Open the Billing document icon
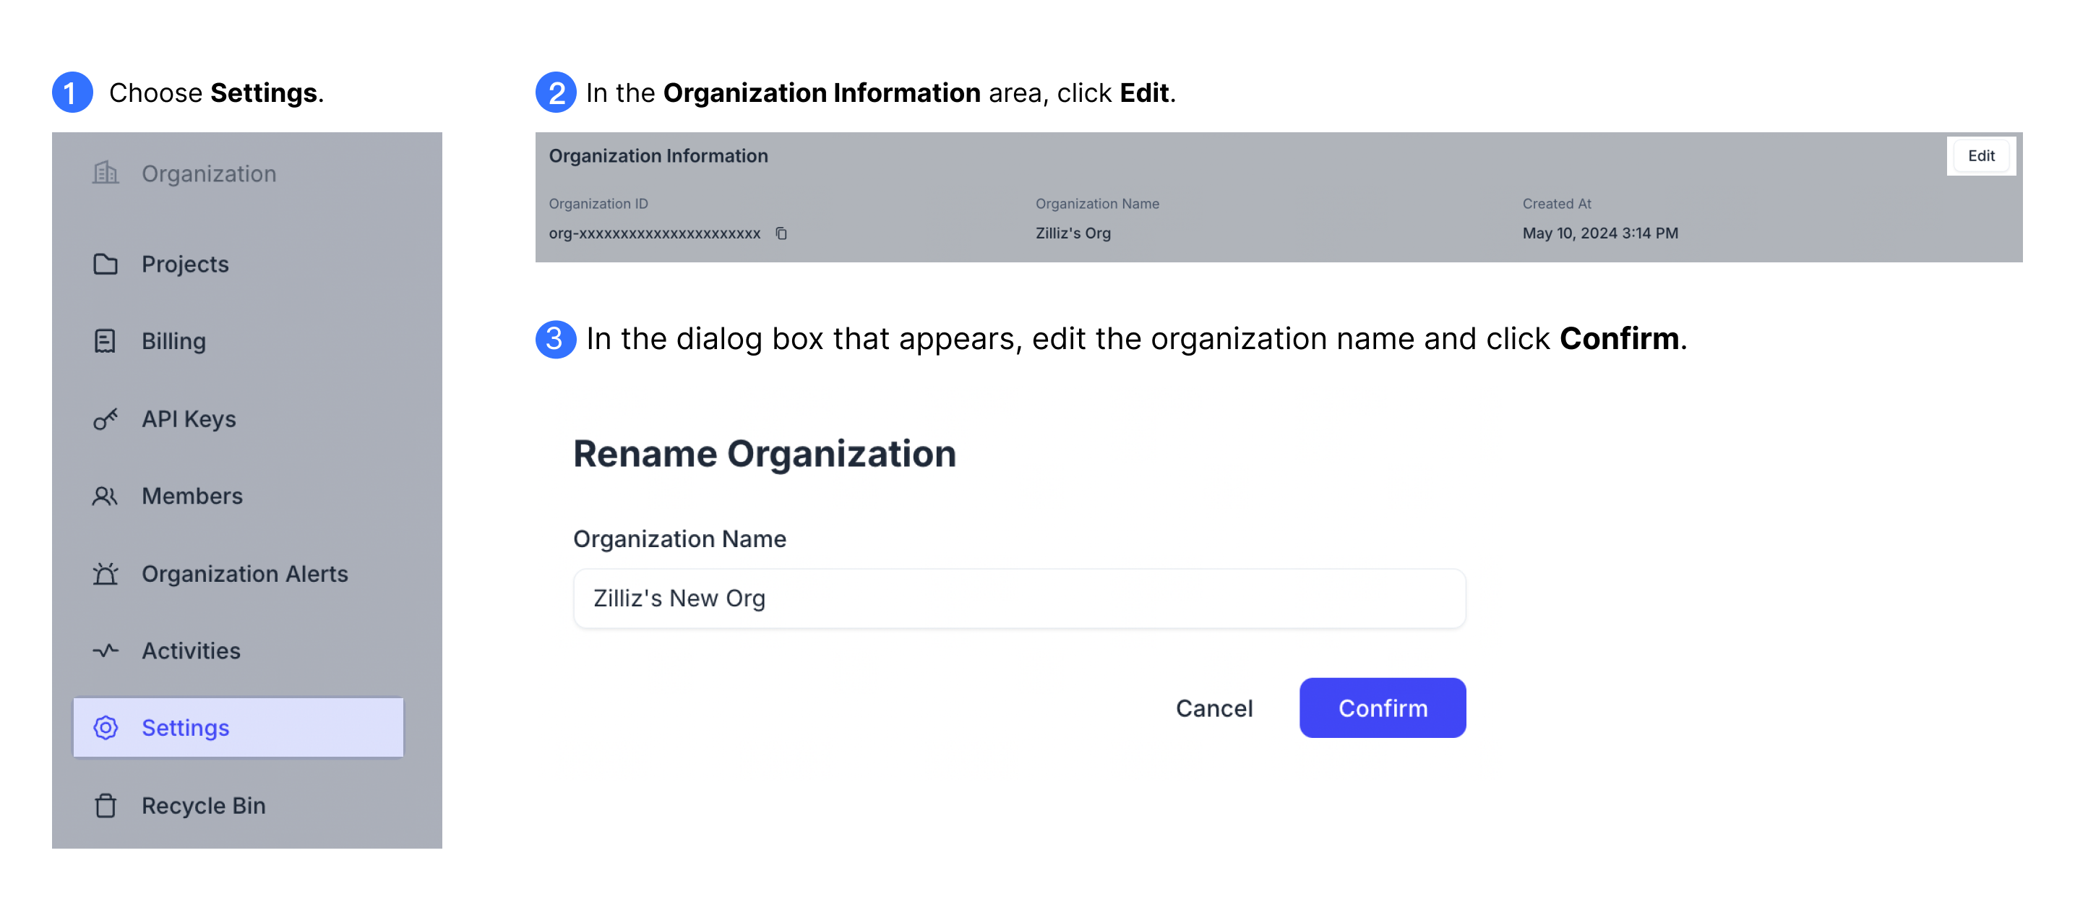The height and width of the screenshot is (915, 2075). point(106,340)
